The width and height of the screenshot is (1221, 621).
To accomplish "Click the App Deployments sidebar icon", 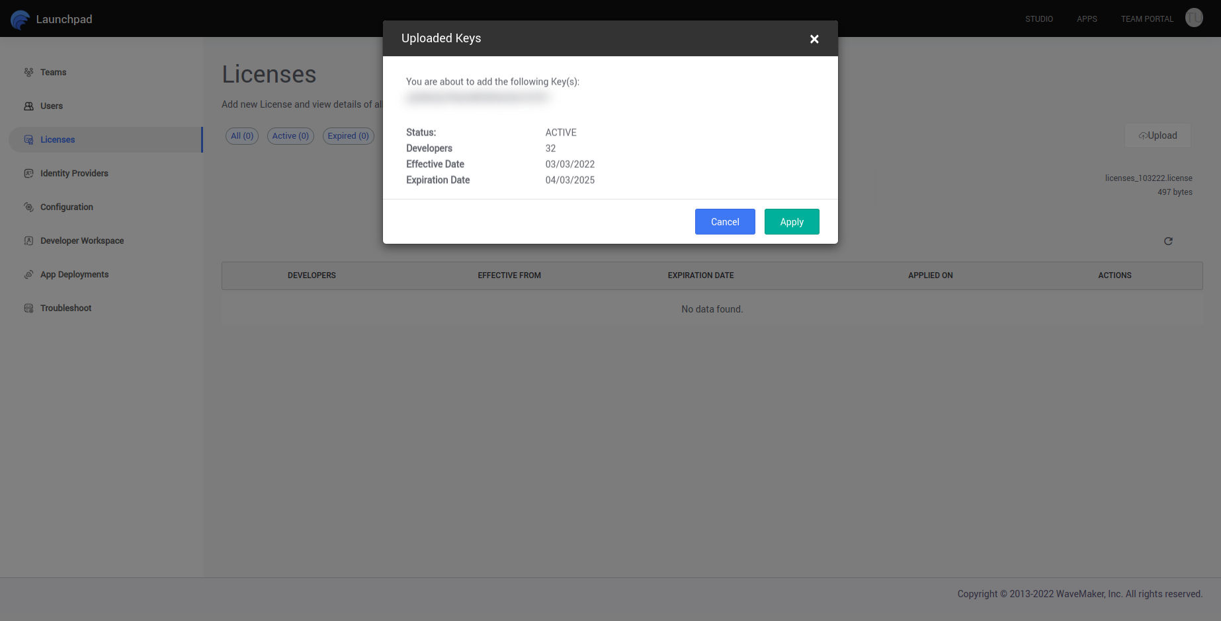I will pyautogui.click(x=28, y=274).
